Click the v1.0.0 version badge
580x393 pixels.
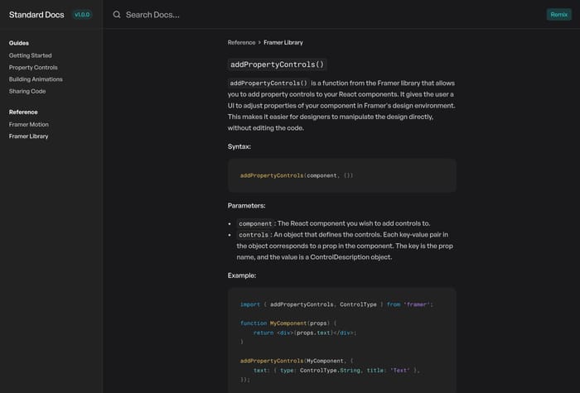[x=82, y=15]
